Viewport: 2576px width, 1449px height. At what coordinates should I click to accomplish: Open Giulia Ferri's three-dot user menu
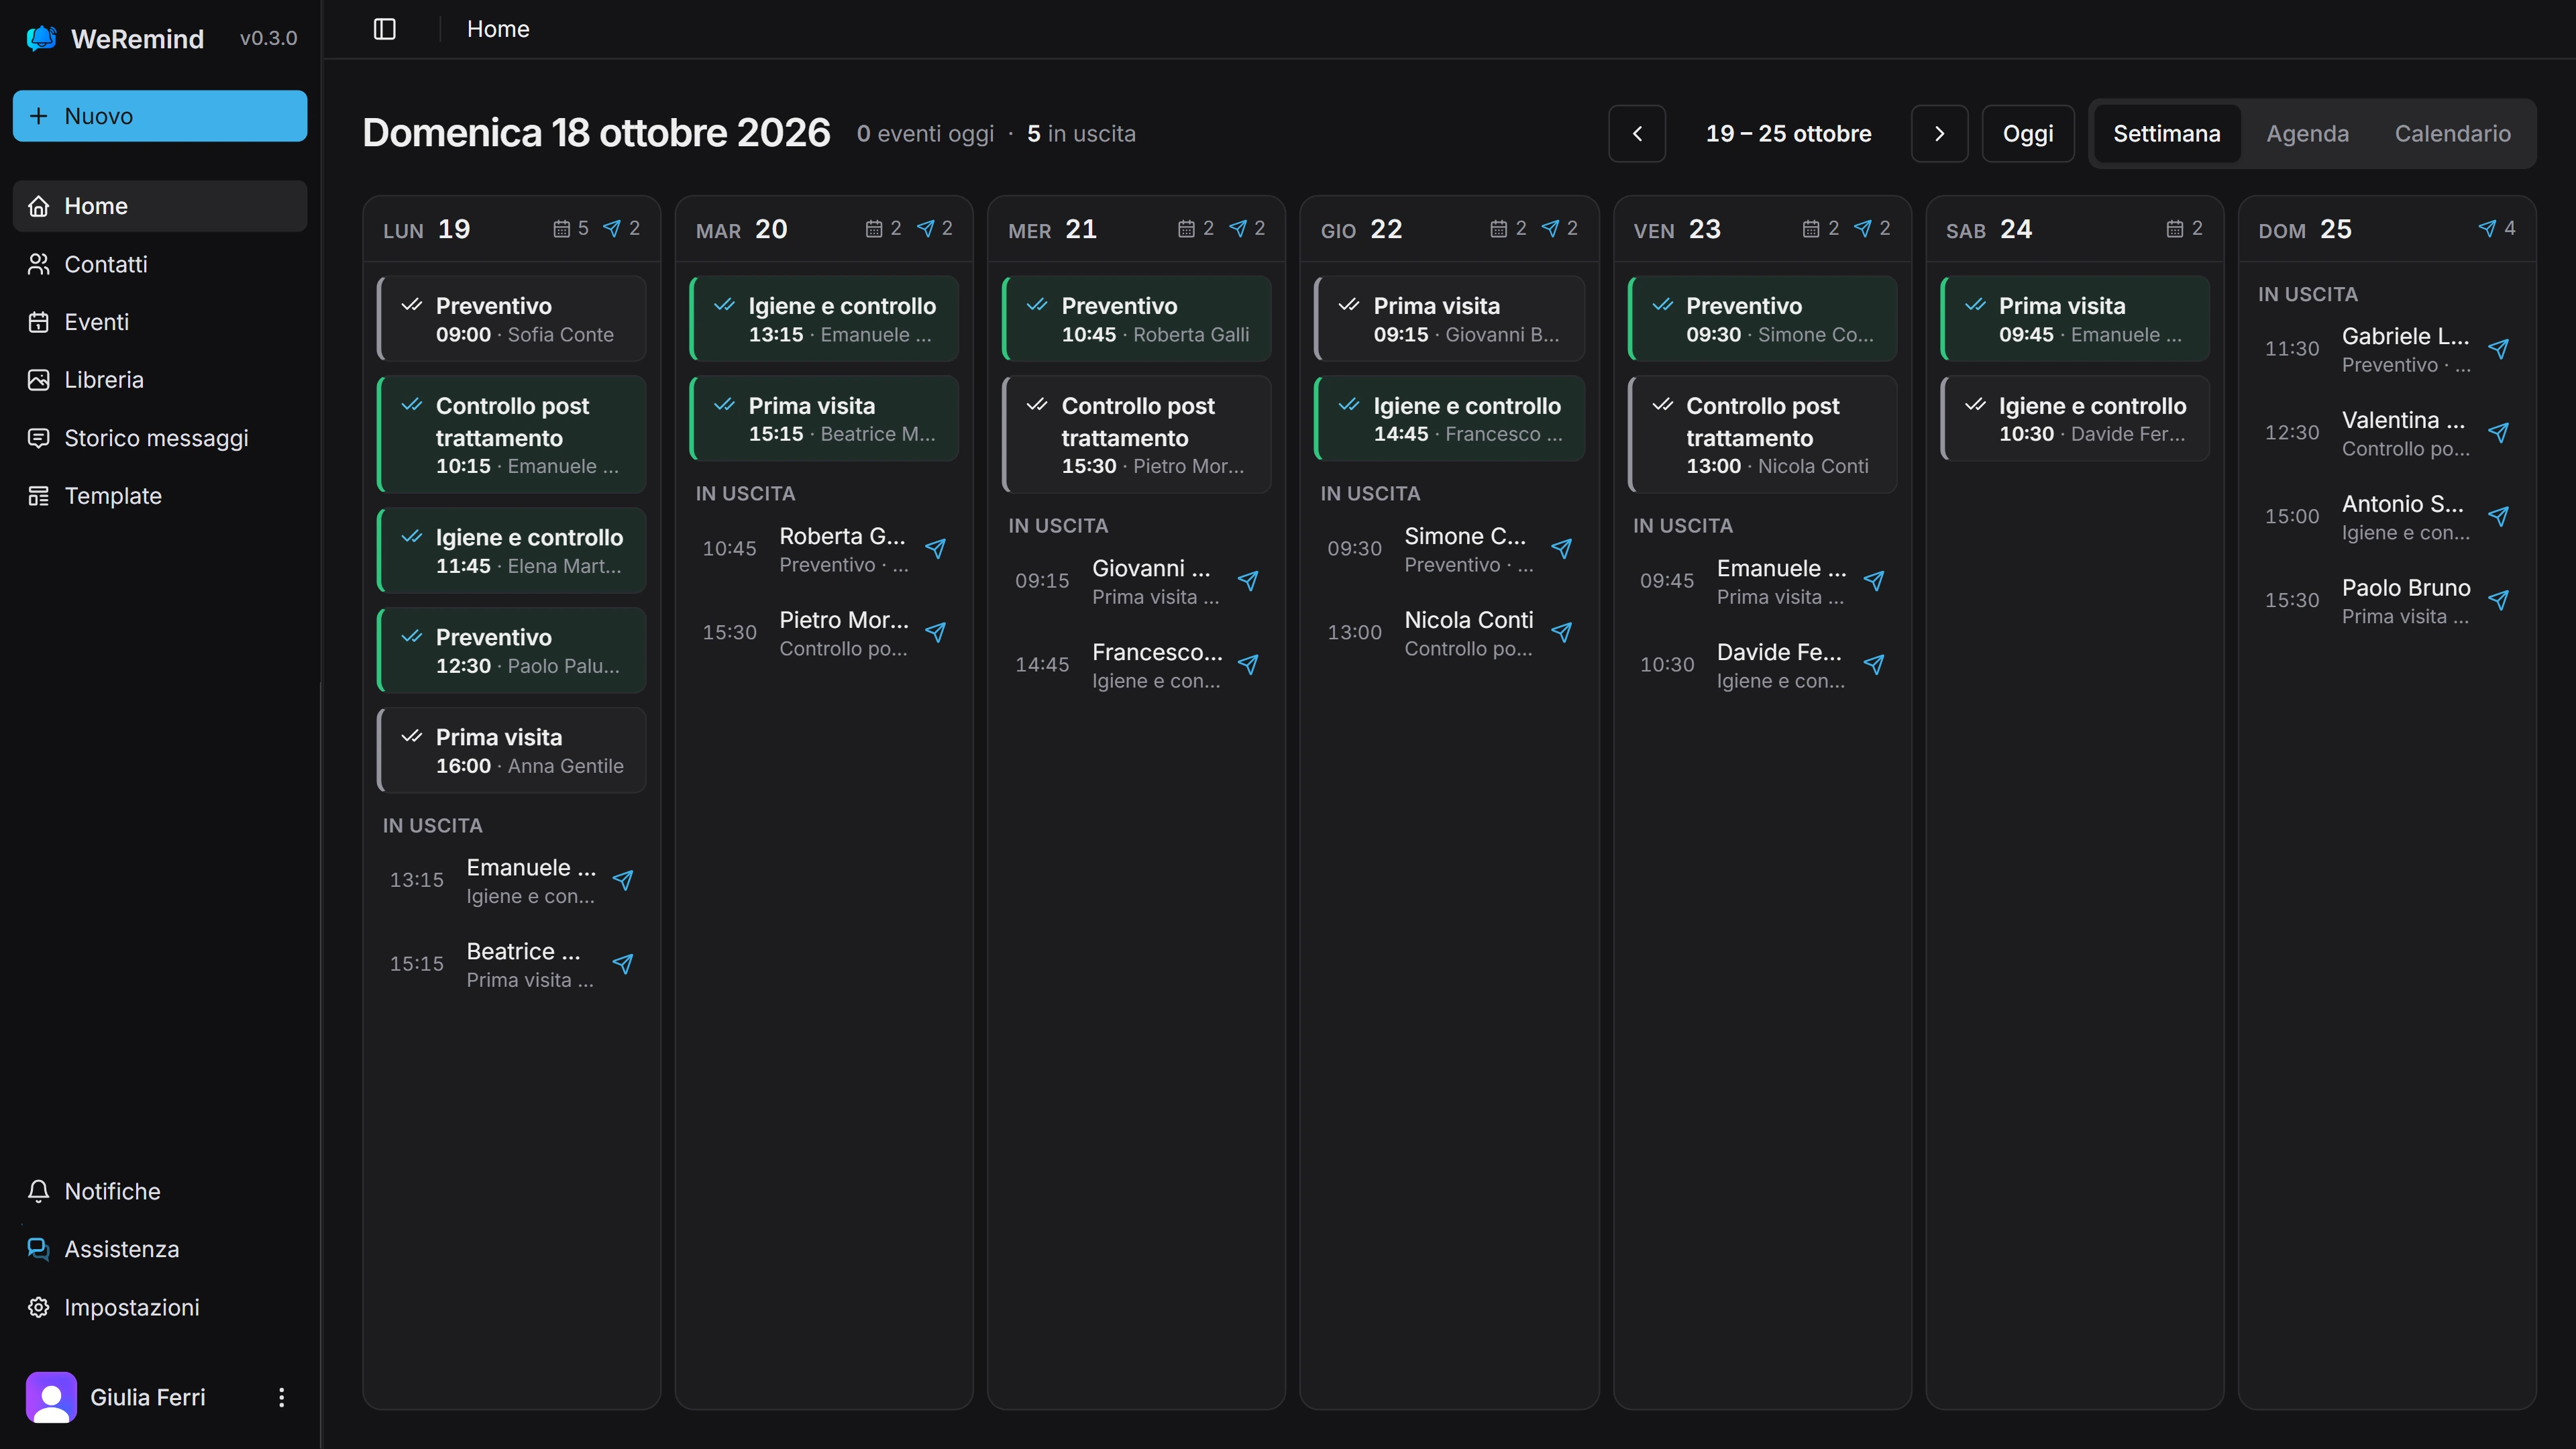pos(281,1397)
